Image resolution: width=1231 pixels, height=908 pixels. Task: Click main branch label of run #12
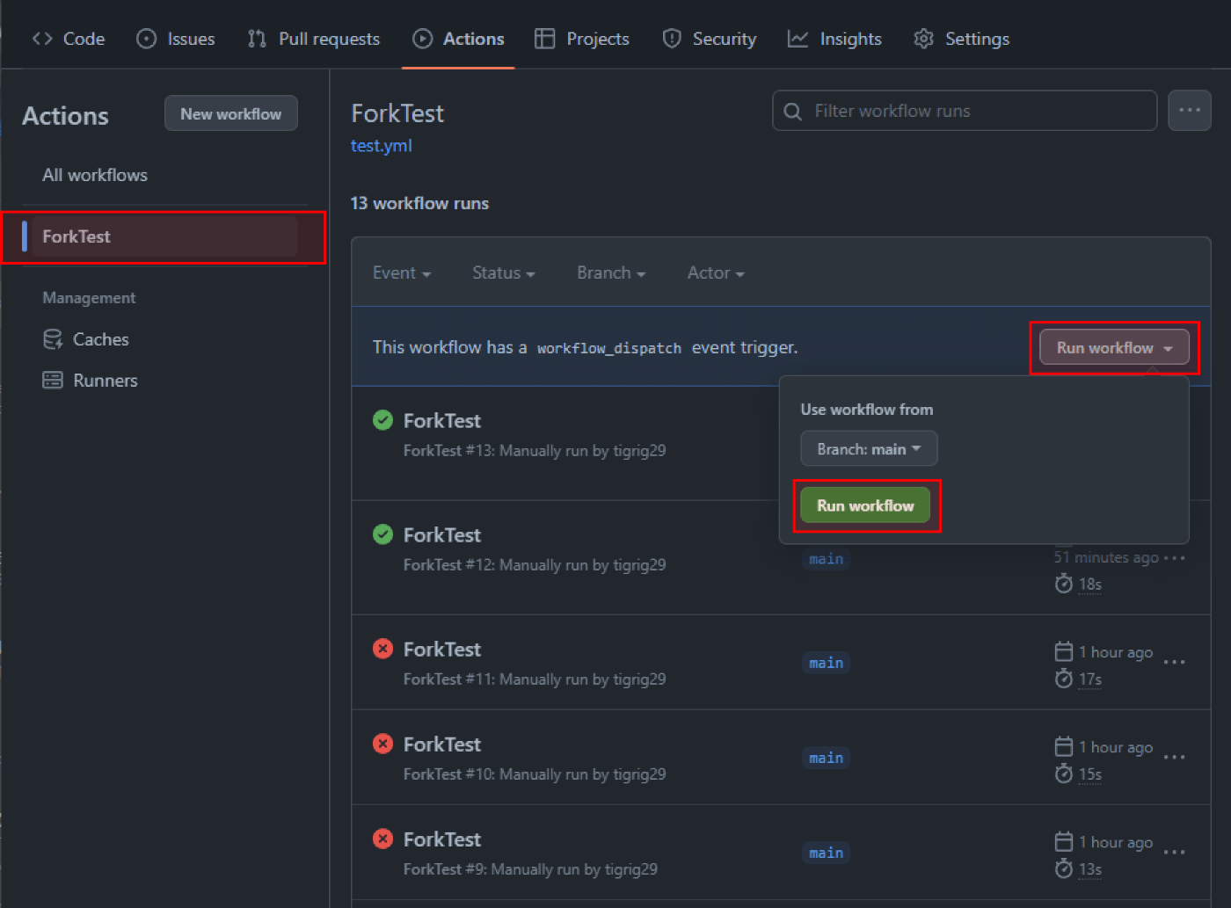click(x=826, y=559)
